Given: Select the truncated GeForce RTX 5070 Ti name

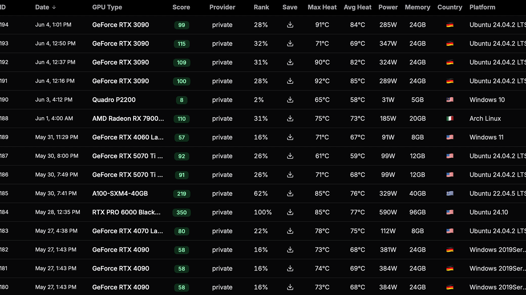Looking at the screenshot, I should (128, 156).
